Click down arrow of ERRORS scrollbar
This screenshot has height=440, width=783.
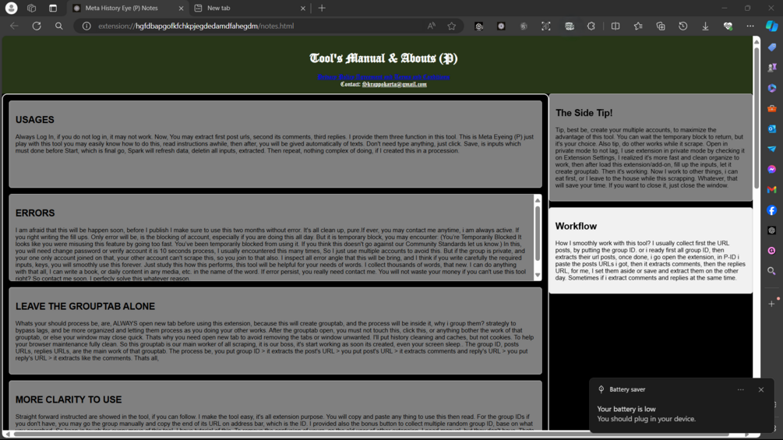pos(538,275)
